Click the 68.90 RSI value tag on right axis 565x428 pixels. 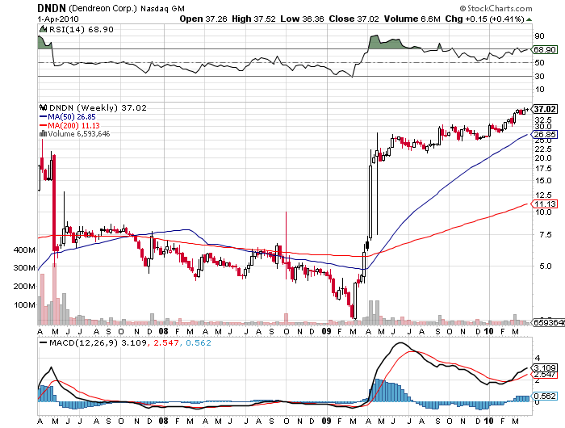click(544, 50)
